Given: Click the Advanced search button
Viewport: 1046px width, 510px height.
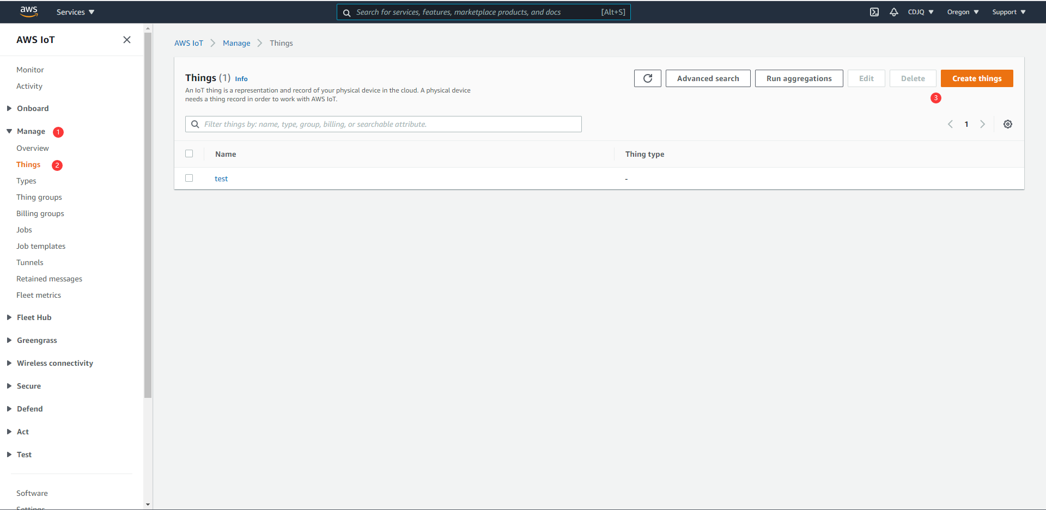Looking at the screenshot, I should (708, 78).
